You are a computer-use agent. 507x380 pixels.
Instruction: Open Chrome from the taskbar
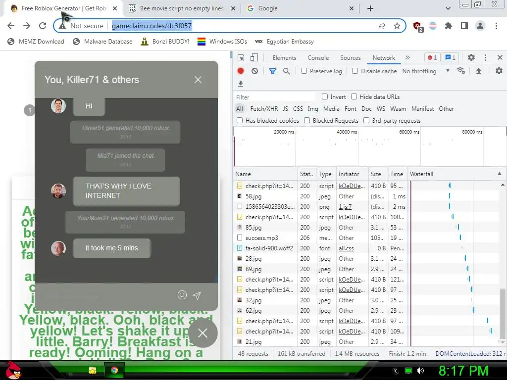(x=114, y=370)
